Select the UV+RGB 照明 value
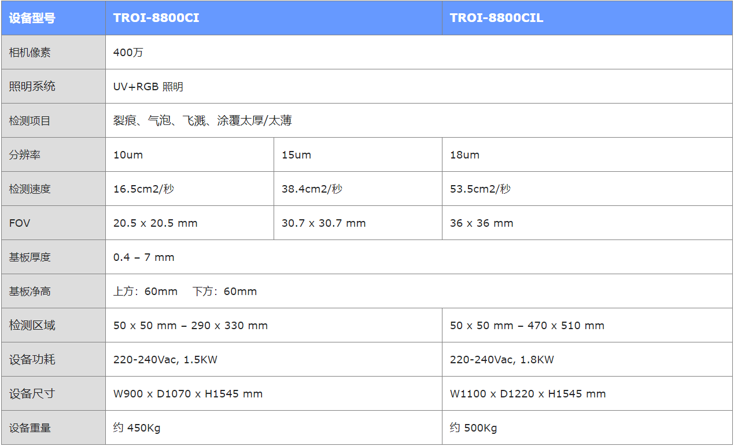 pyautogui.click(x=148, y=87)
